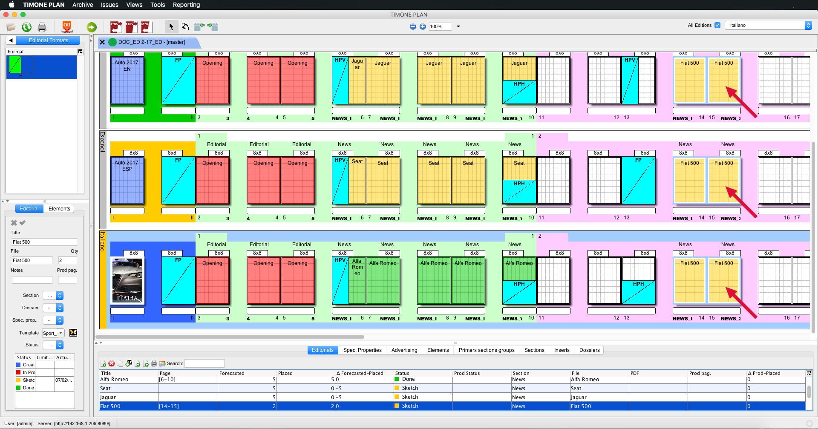
Task: Open the Sections tab
Action: coord(534,350)
